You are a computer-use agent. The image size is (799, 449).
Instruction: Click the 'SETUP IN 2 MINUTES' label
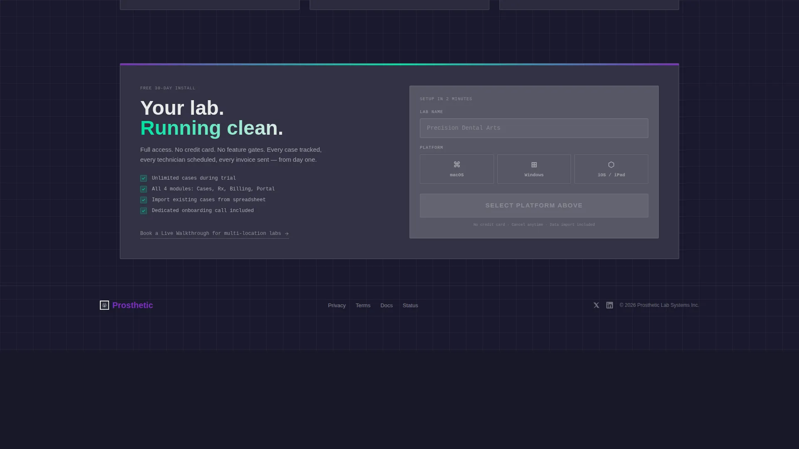click(446, 99)
